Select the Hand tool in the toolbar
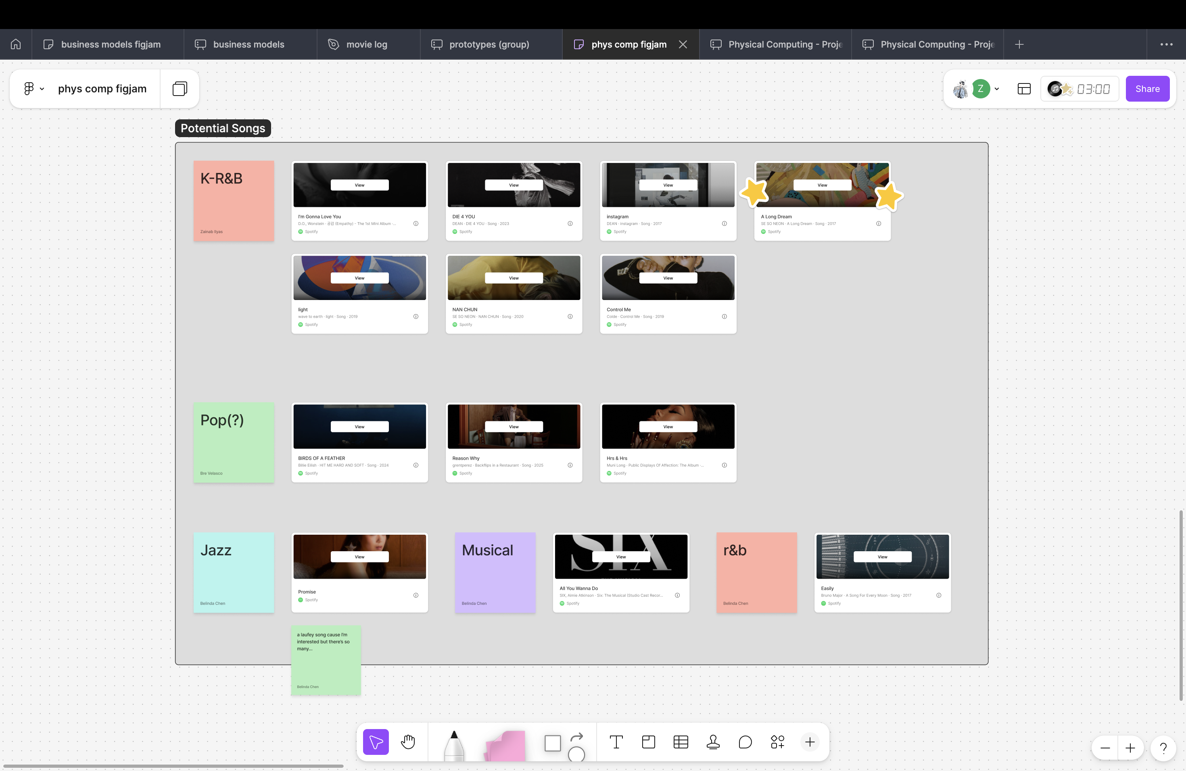The height and width of the screenshot is (771, 1186). pos(407,742)
